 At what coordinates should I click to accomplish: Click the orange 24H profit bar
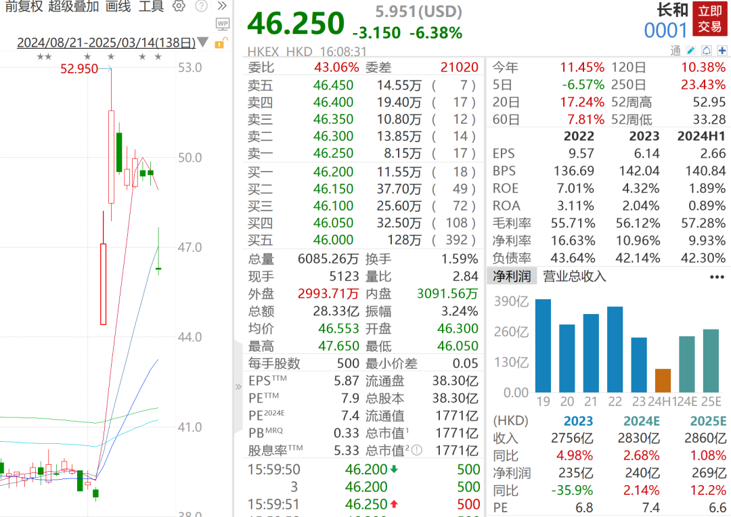click(663, 380)
